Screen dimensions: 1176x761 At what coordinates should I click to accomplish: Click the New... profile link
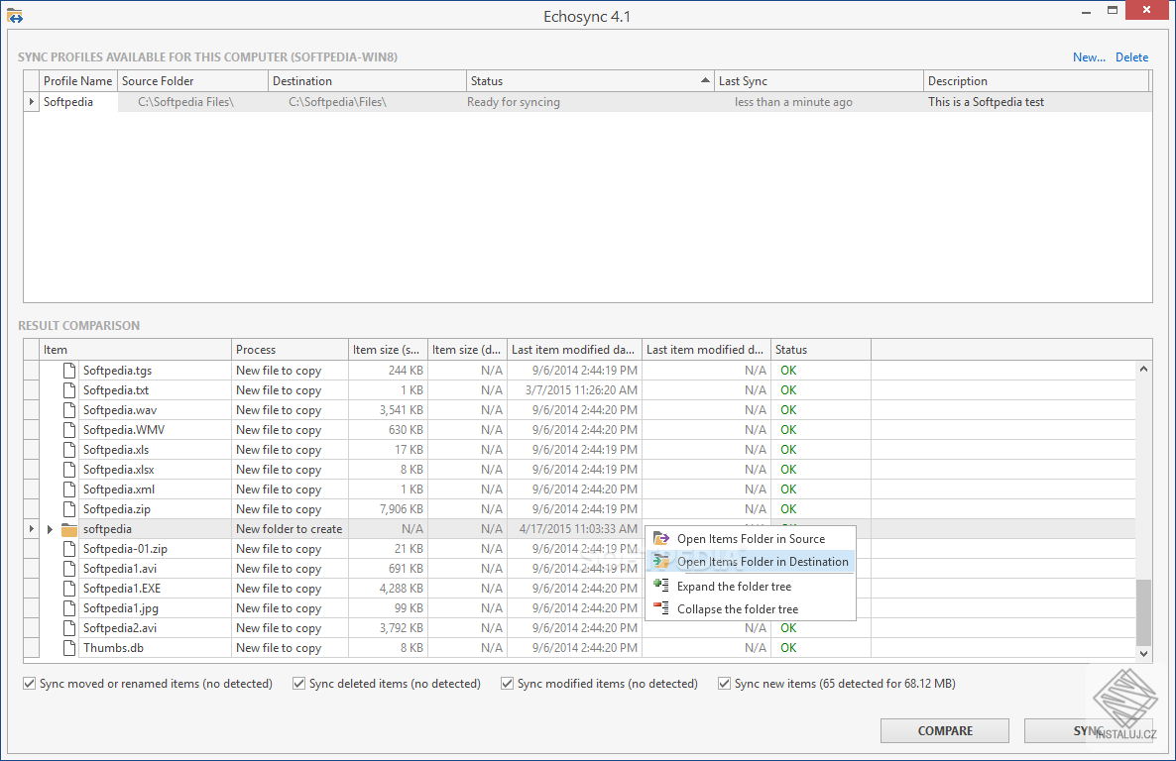tap(1089, 57)
